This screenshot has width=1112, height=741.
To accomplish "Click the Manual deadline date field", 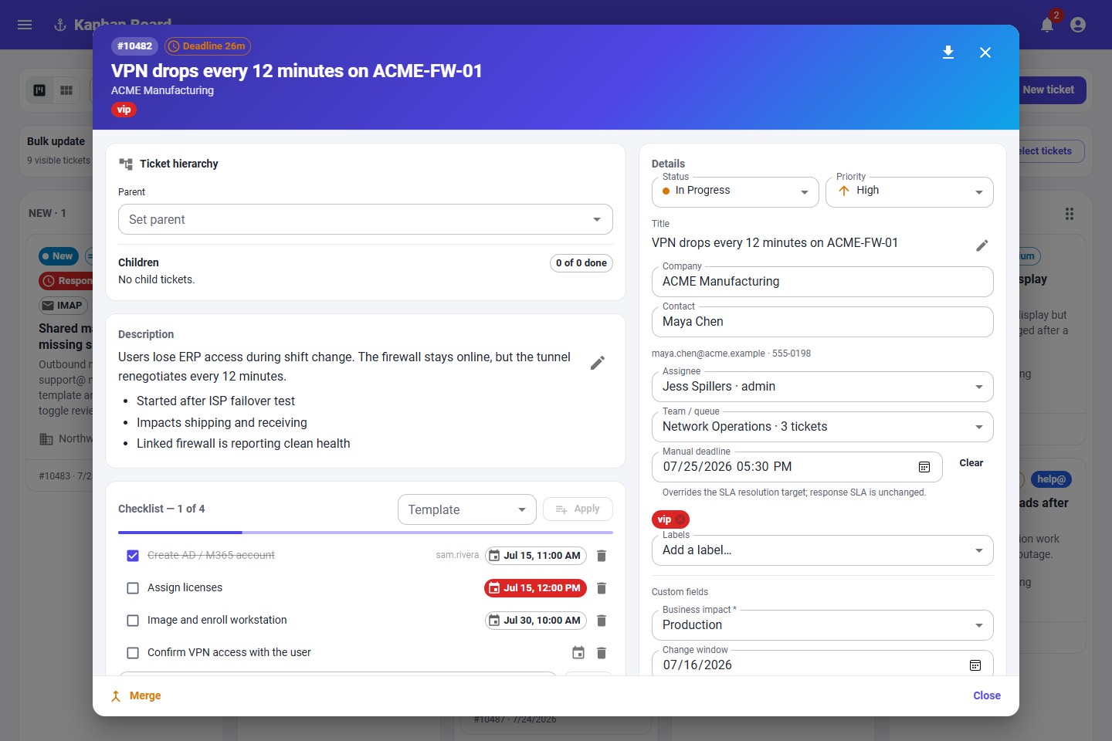I will coord(797,467).
